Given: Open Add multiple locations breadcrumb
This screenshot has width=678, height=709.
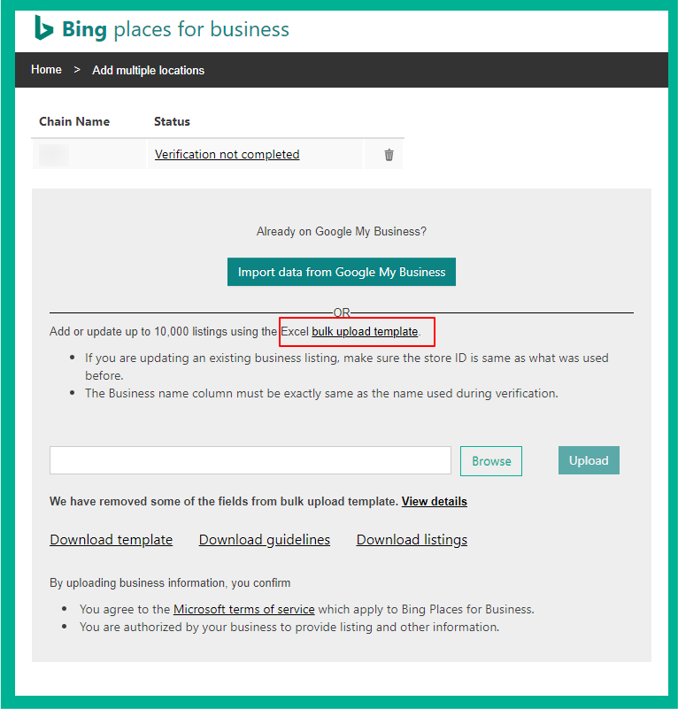Looking at the screenshot, I should tap(149, 70).
